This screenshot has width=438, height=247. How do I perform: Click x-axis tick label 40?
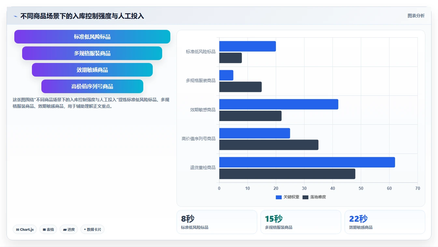coord(332,189)
